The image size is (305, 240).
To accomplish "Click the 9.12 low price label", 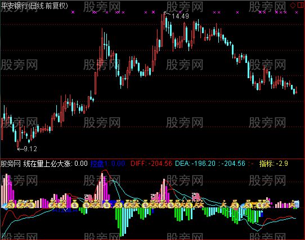I will tap(30, 149).
